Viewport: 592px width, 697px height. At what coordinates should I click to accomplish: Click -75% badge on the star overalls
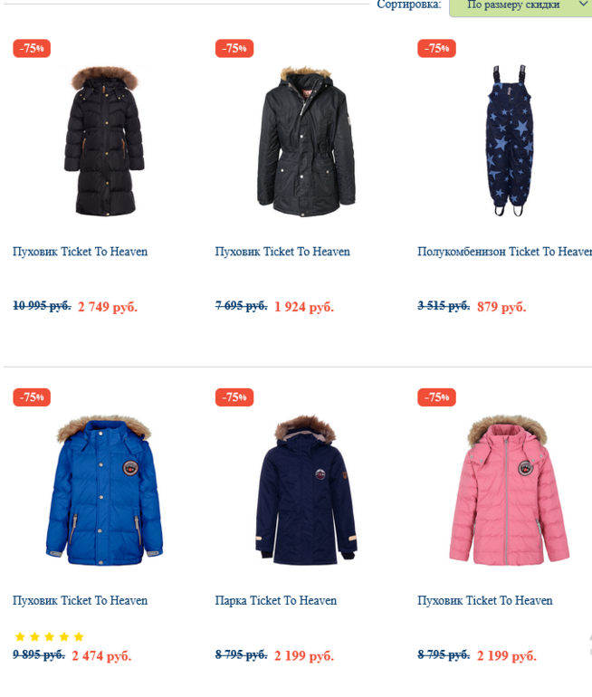pos(436,49)
